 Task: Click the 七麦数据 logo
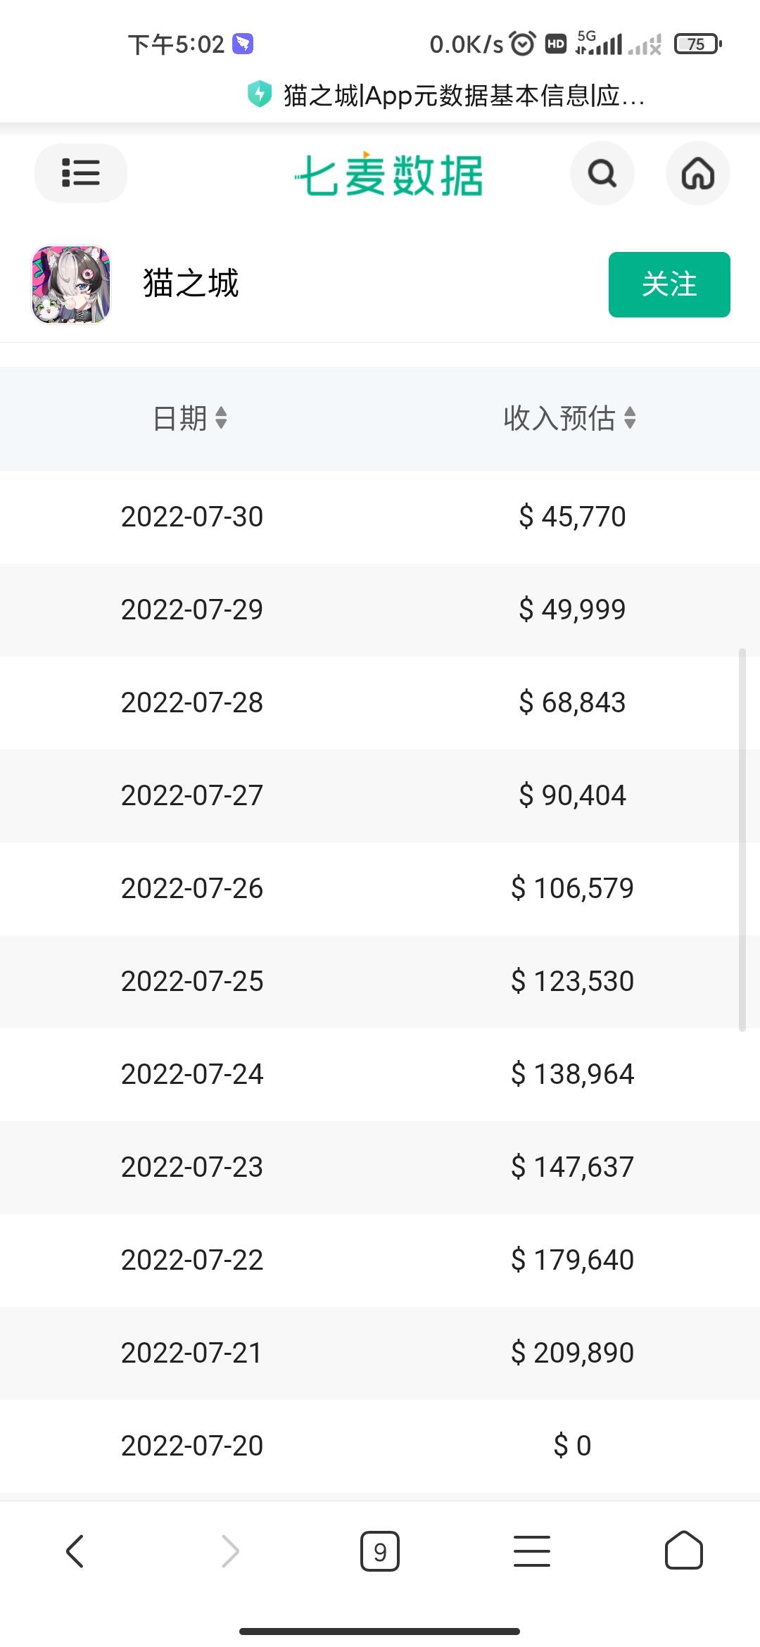click(389, 175)
